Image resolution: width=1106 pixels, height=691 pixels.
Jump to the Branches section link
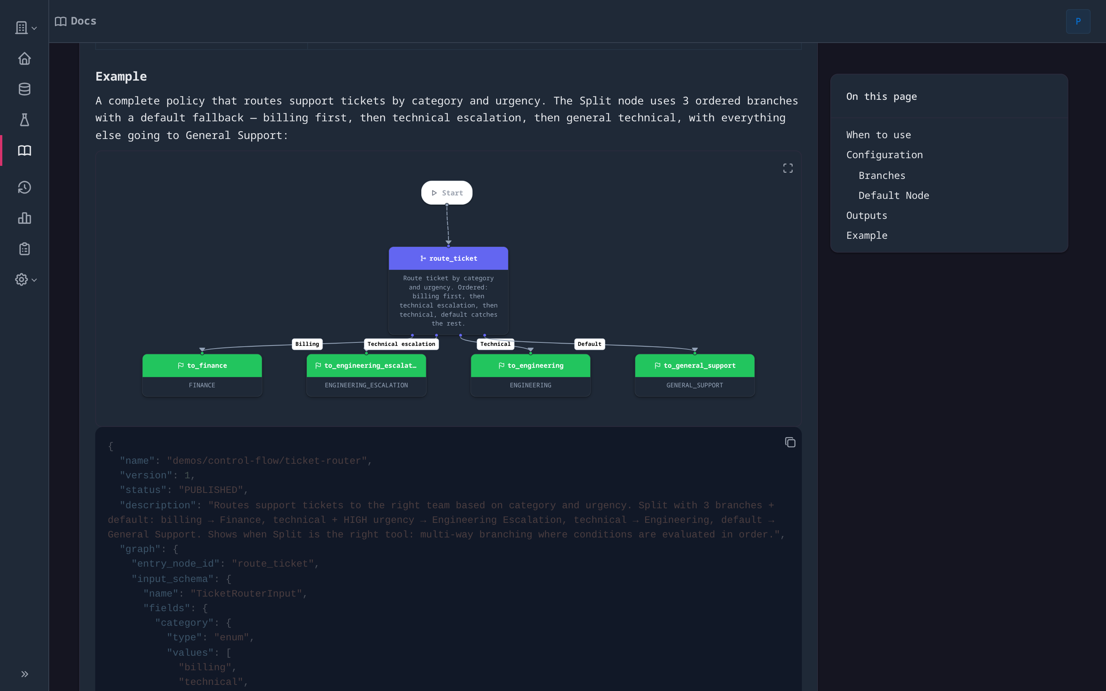point(881,175)
